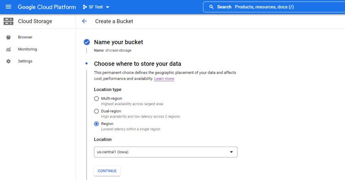345x180 pixels.
Task: Click the Google Cloud Platform logo text
Action: click(x=47, y=7)
